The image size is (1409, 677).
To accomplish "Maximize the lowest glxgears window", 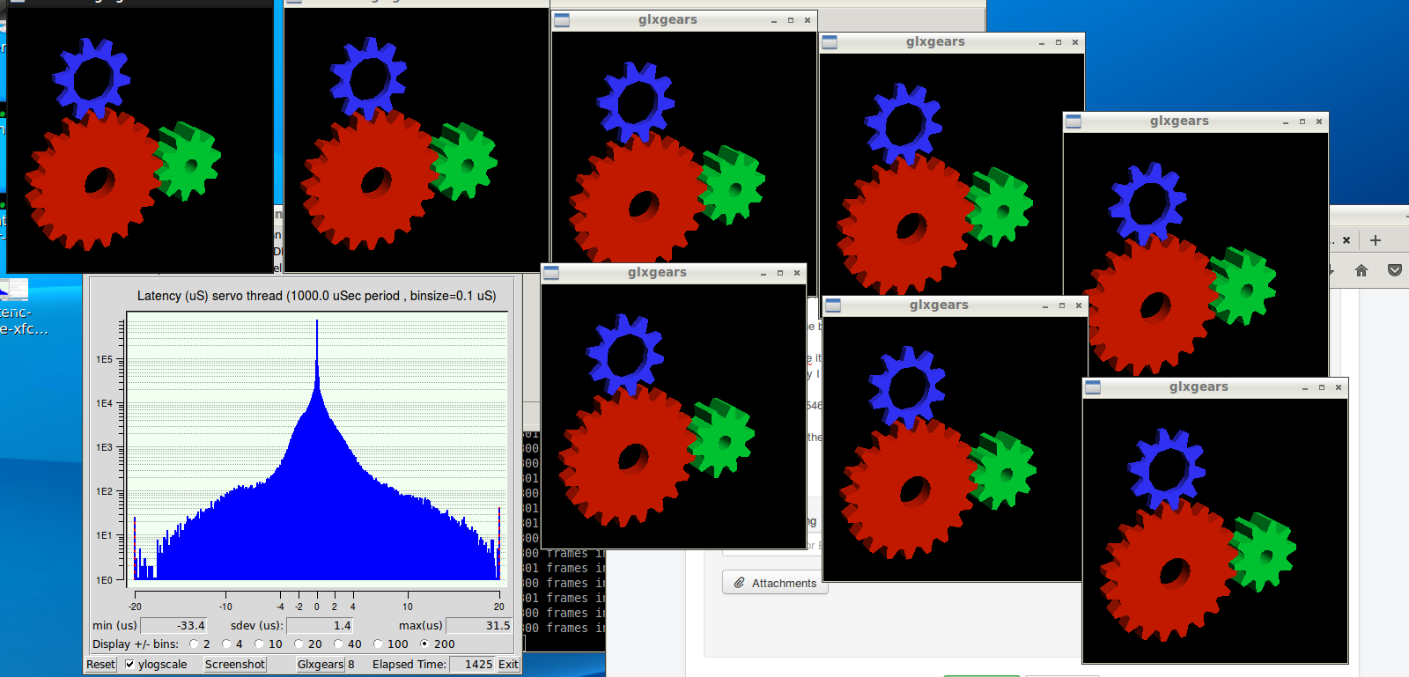I will [1322, 387].
